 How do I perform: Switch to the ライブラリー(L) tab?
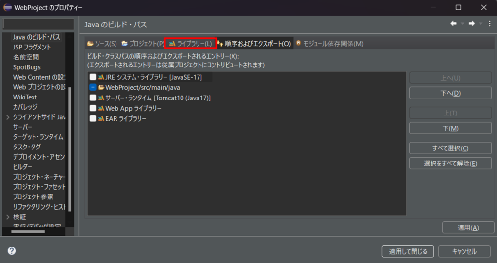coord(190,44)
